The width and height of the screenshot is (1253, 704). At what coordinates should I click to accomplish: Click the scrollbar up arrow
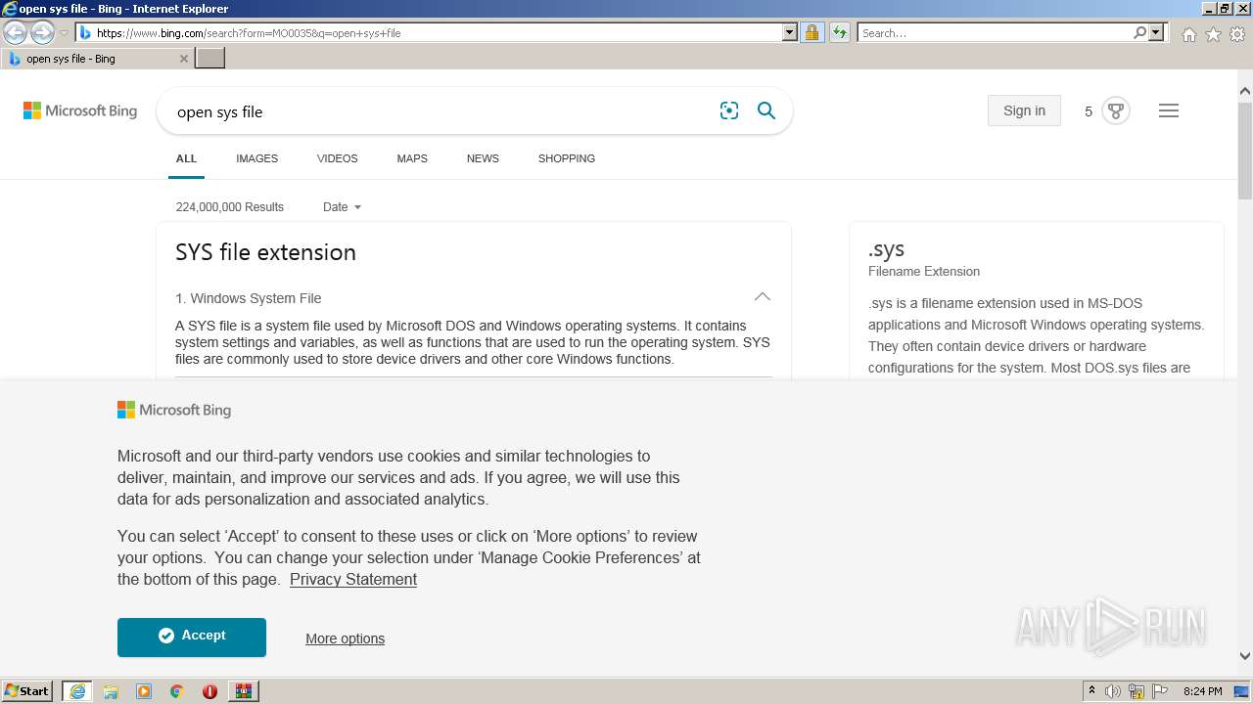[1245, 92]
